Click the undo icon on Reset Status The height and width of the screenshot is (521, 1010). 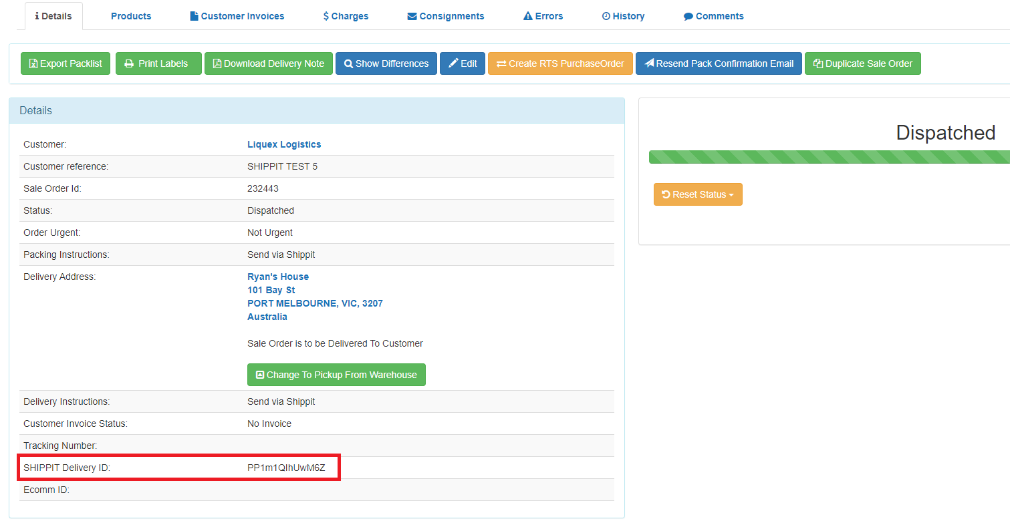[666, 194]
